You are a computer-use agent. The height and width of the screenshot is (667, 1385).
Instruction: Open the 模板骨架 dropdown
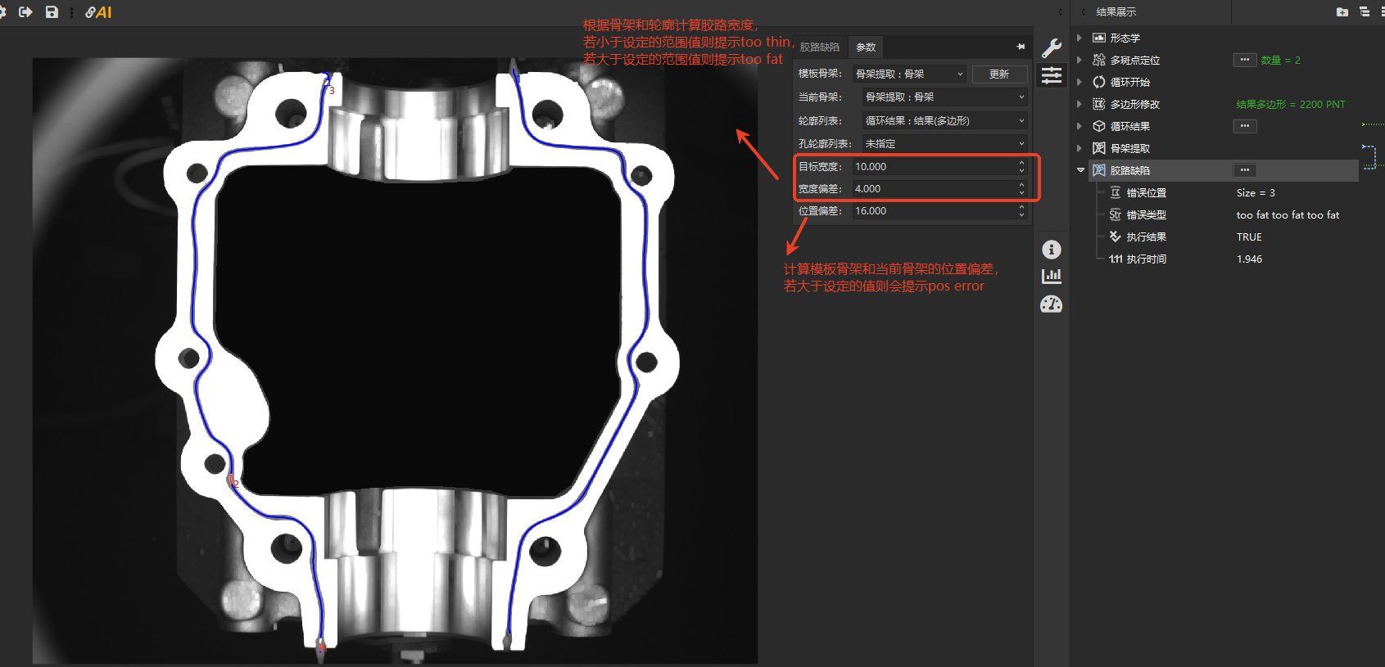(909, 74)
